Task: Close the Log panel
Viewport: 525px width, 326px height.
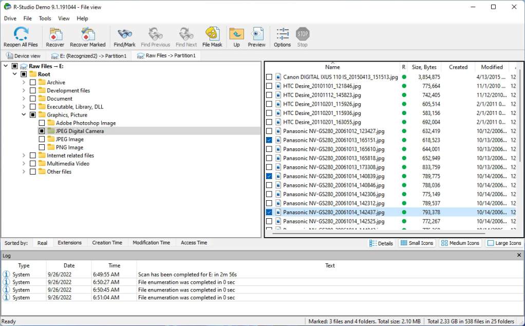Action: (x=519, y=255)
